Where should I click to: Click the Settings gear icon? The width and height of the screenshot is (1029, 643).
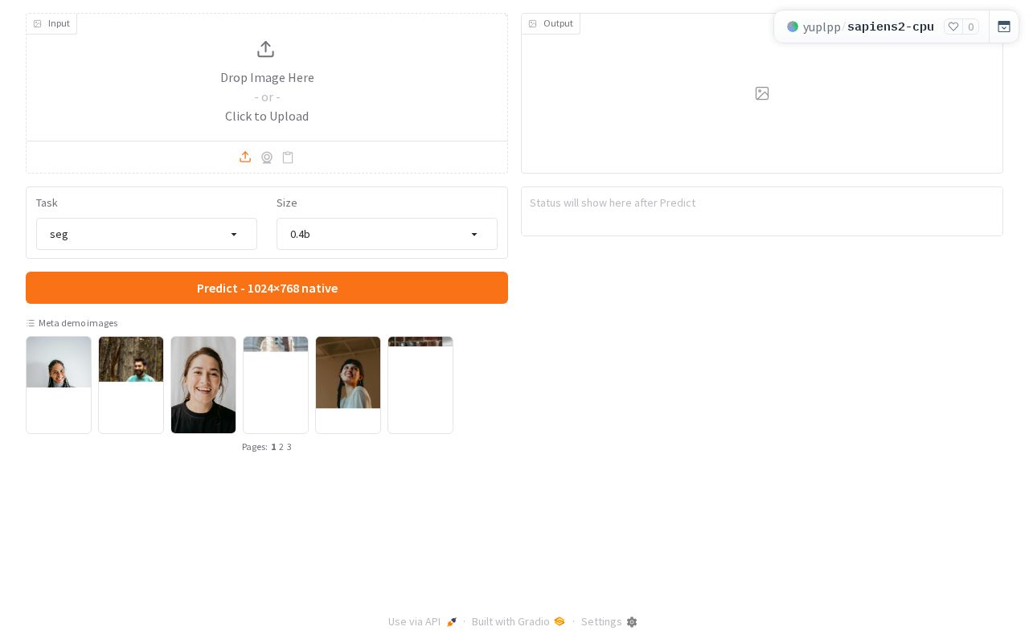tap(632, 622)
